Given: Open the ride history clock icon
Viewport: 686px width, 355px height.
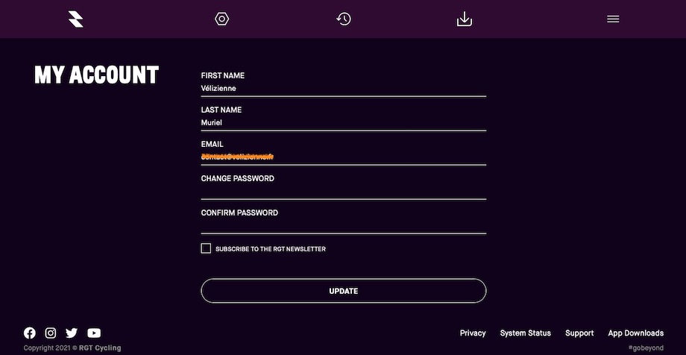Looking at the screenshot, I should (x=344, y=19).
